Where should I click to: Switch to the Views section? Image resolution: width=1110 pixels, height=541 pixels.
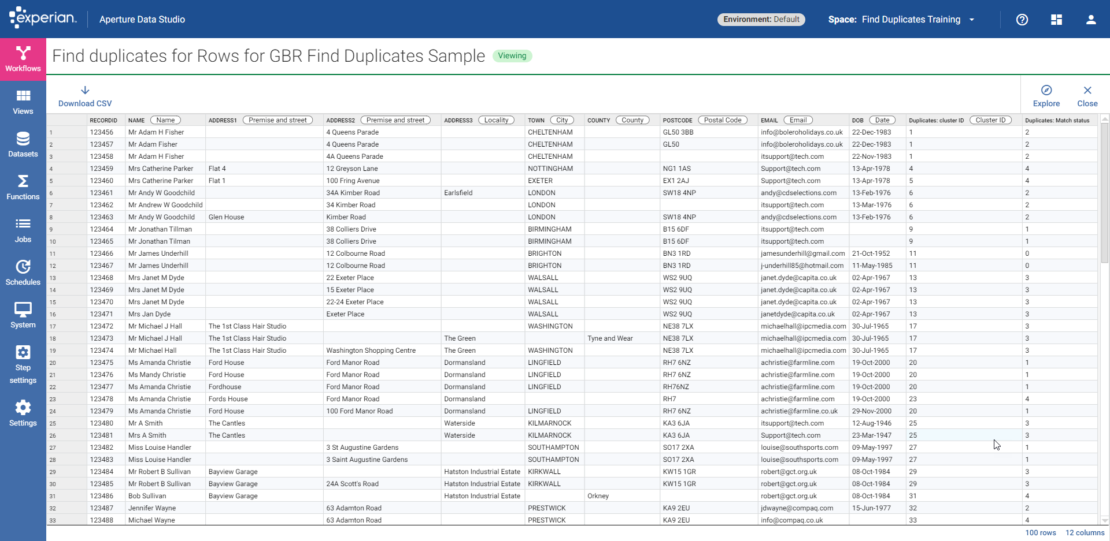tap(23, 101)
